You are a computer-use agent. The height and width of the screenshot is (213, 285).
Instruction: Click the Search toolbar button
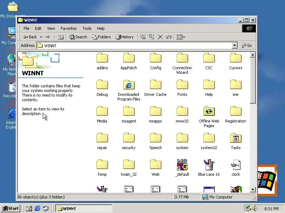click(x=78, y=37)
